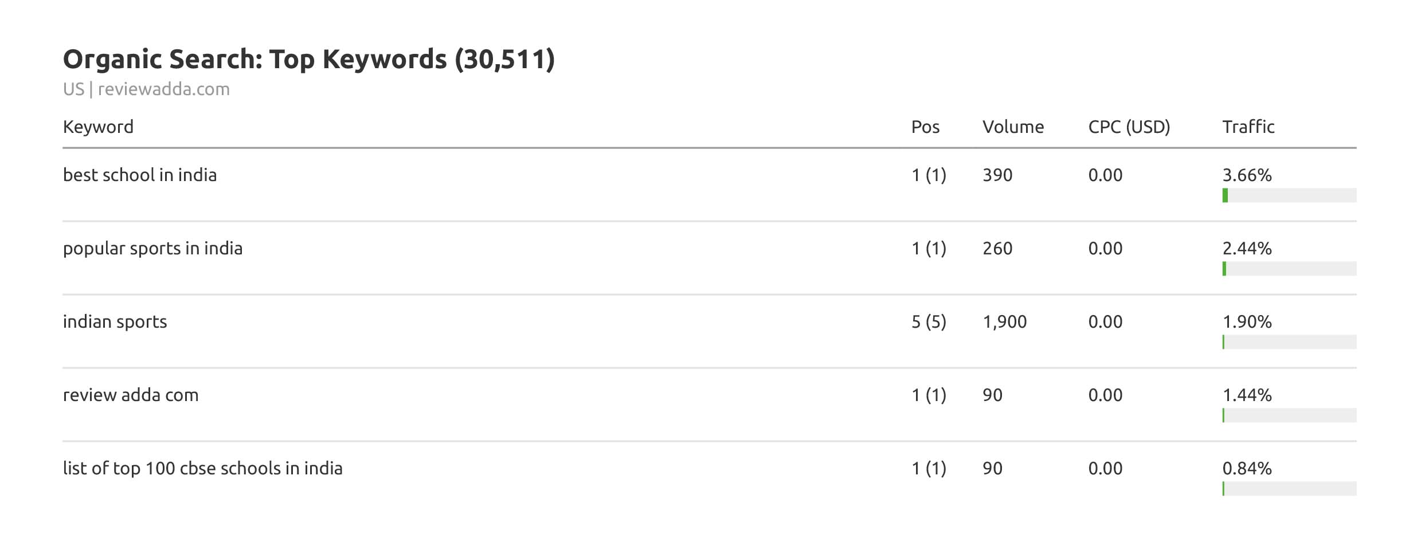Click the Organic Search: Top Keywords title
The image size is (1421, 550).
point(308,59)
